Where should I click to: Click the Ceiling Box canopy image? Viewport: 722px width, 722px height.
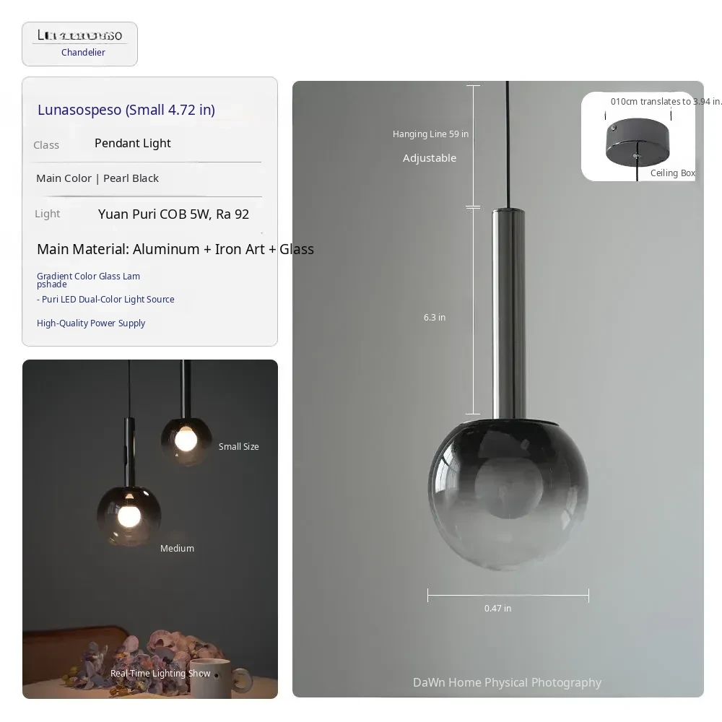638,142
